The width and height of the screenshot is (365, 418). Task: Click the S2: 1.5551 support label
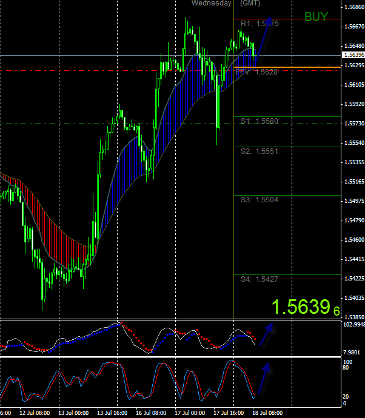(x=260, y=151)
